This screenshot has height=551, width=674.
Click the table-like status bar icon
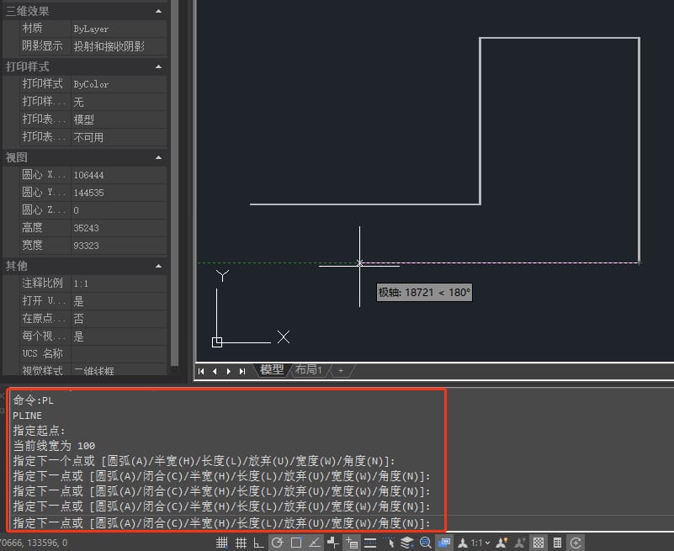pos(558,543)
